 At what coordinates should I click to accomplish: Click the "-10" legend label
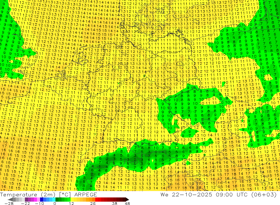(39, 203)
